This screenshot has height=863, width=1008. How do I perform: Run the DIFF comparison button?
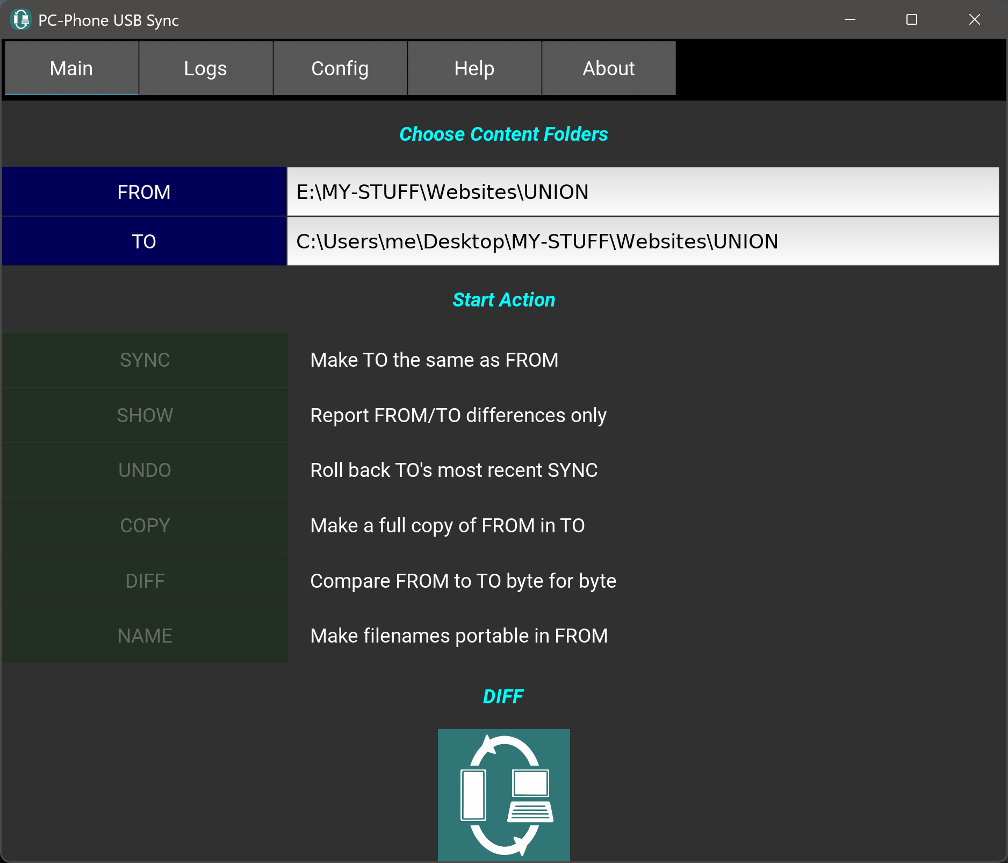coord(145,581)
